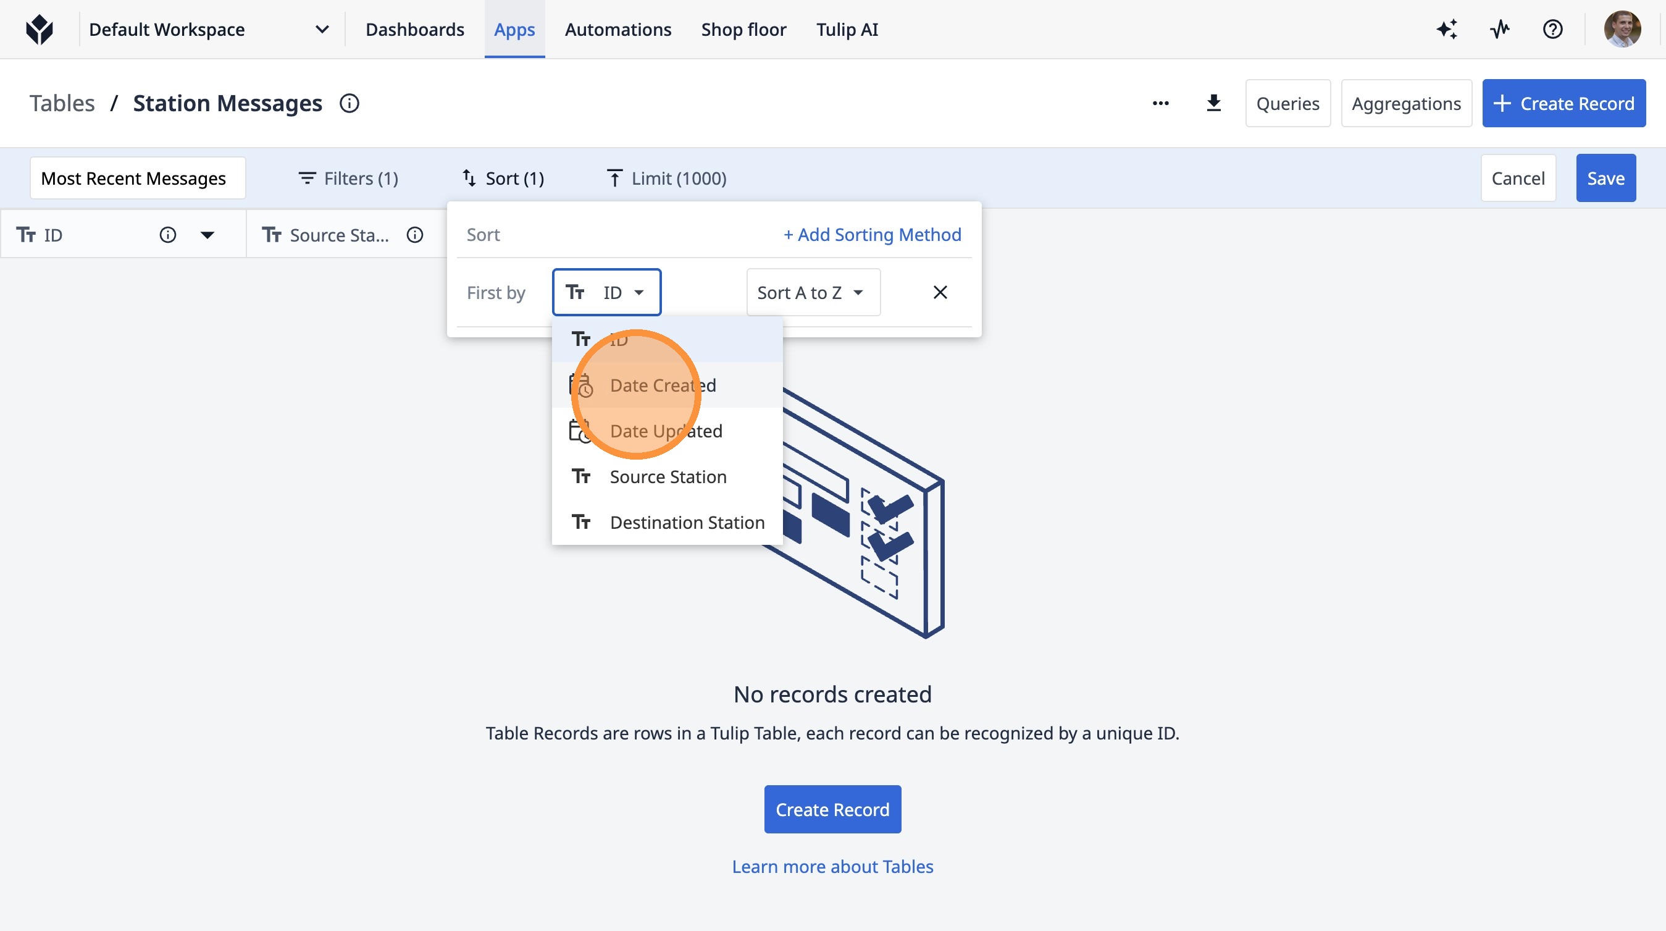Click info icon next to Station Messages
This screenshot has width=1666, height=931.
click(350, 104)
